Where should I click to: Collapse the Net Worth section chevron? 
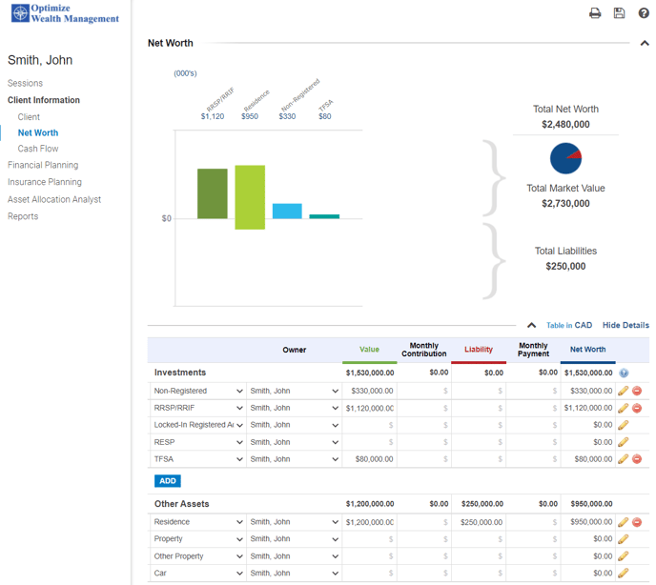645,43
